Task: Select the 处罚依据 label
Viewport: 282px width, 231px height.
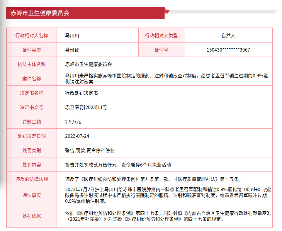Action: point(32,216)
